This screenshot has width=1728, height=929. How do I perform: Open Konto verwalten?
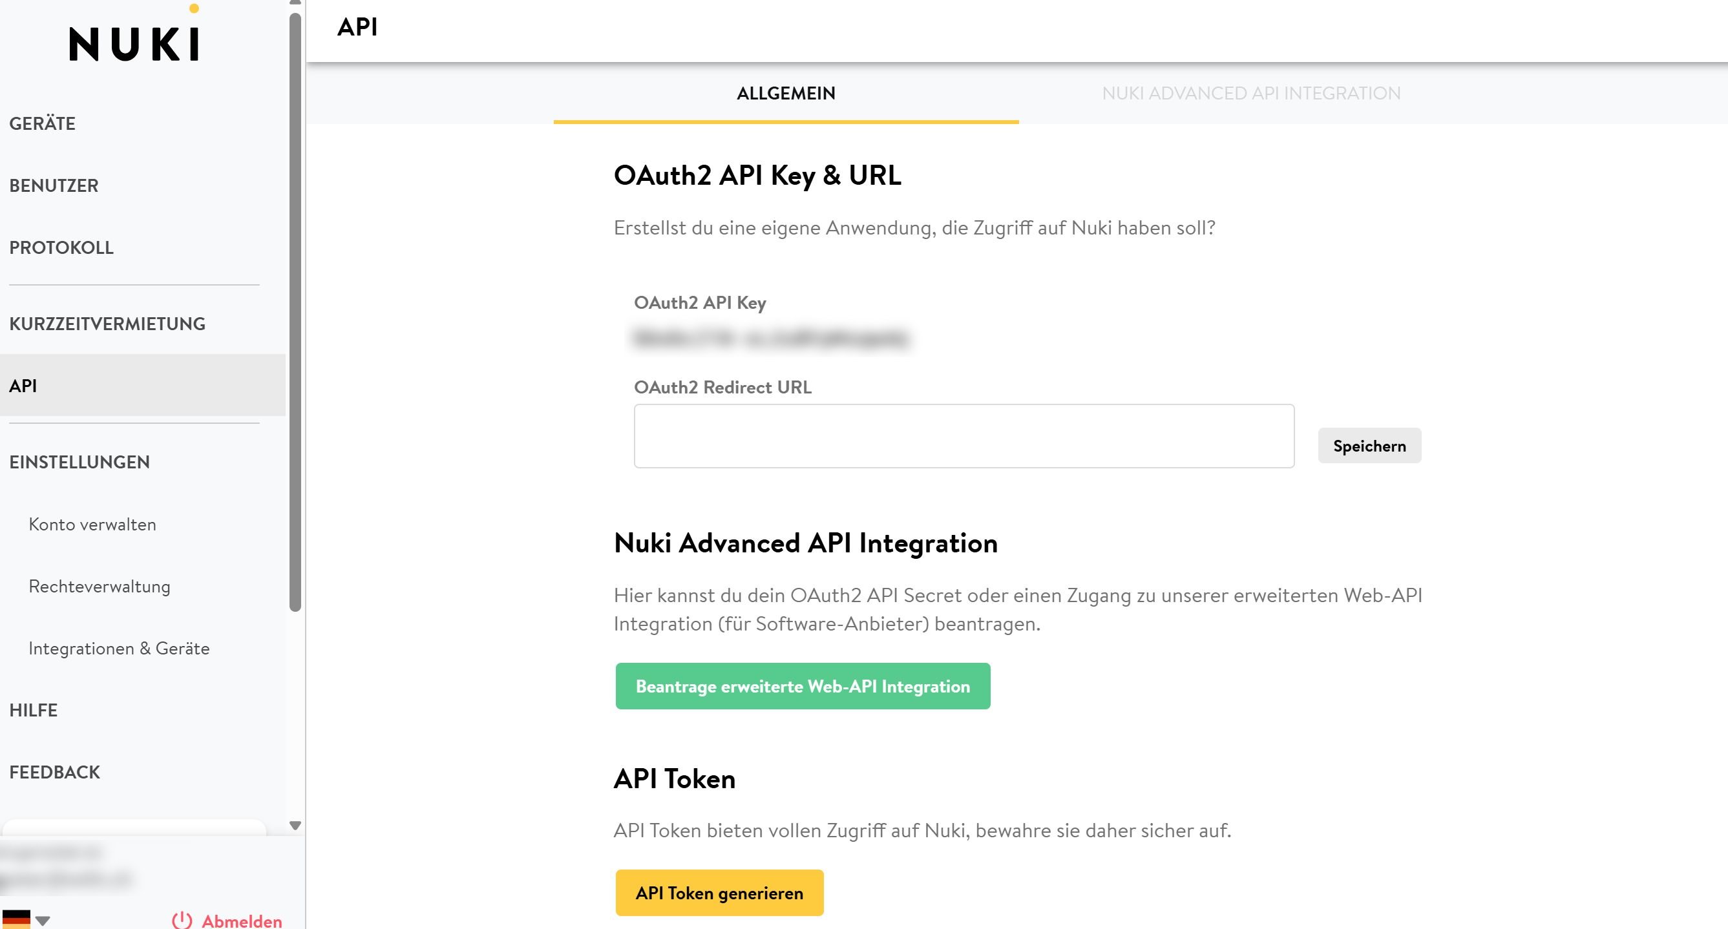92,525
